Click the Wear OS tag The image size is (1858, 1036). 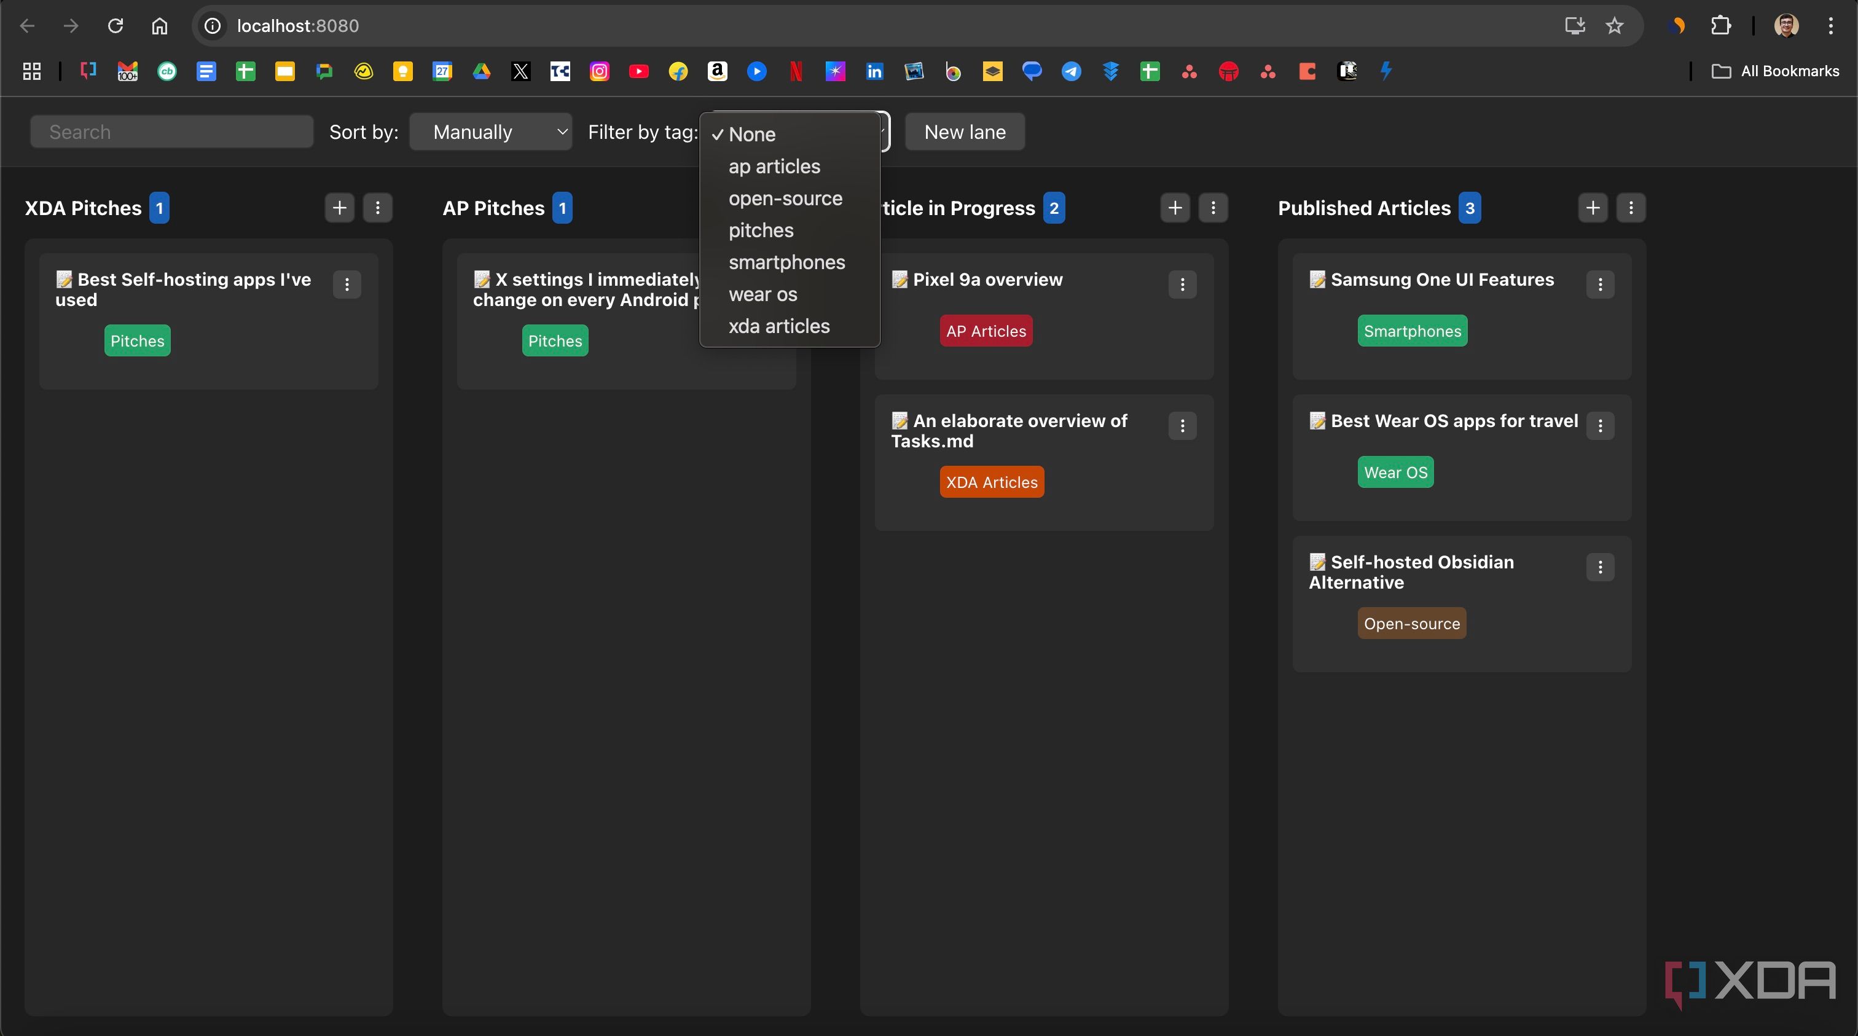click(1396, 473)
